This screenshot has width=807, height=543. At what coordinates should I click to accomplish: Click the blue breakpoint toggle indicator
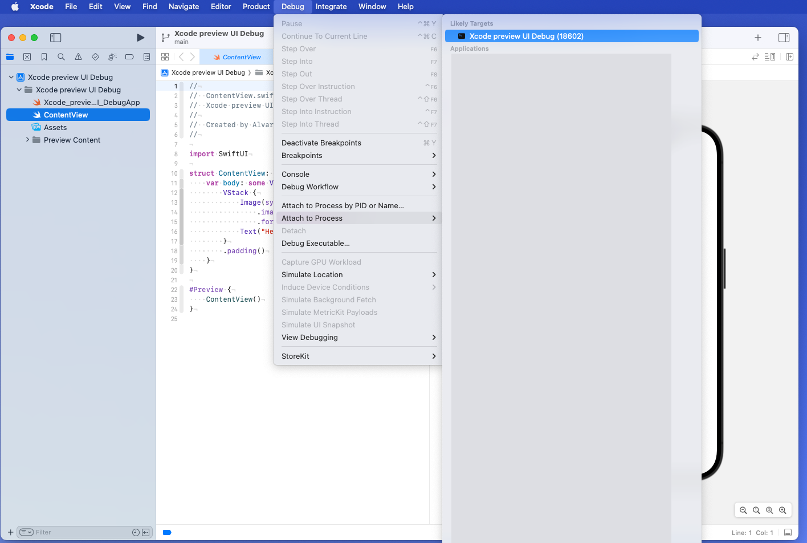tap(167, 533)
